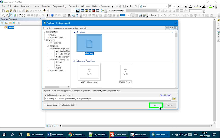Screen dimensions: 220x138
Task: Click List By Selection icon in Contents
Action: [14, 23]
